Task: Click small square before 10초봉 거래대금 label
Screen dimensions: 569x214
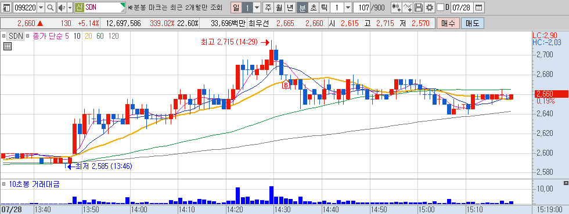Action: tap(3, 185)
